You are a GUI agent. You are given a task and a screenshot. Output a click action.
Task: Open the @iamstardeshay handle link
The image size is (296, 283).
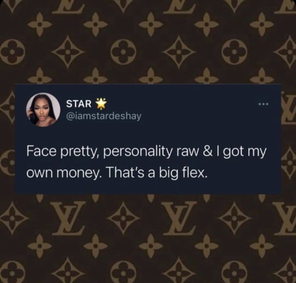tap(103, 116)
